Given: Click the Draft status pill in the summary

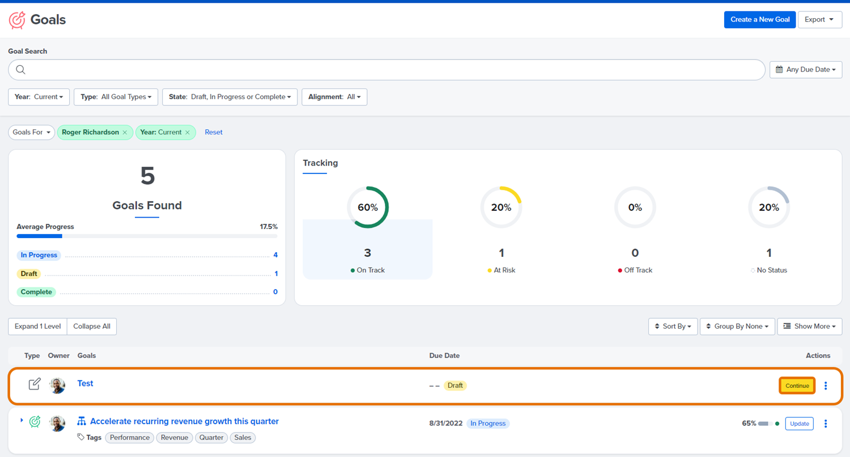Looking at the screenshot, I should [29, 274].
